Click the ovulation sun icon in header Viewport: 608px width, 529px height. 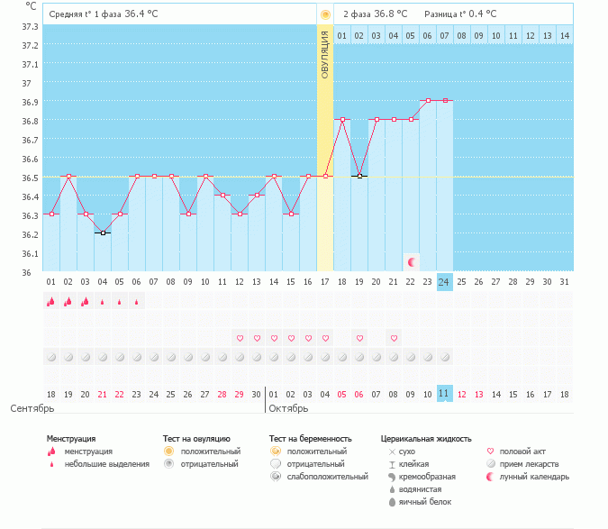[325, 14]
